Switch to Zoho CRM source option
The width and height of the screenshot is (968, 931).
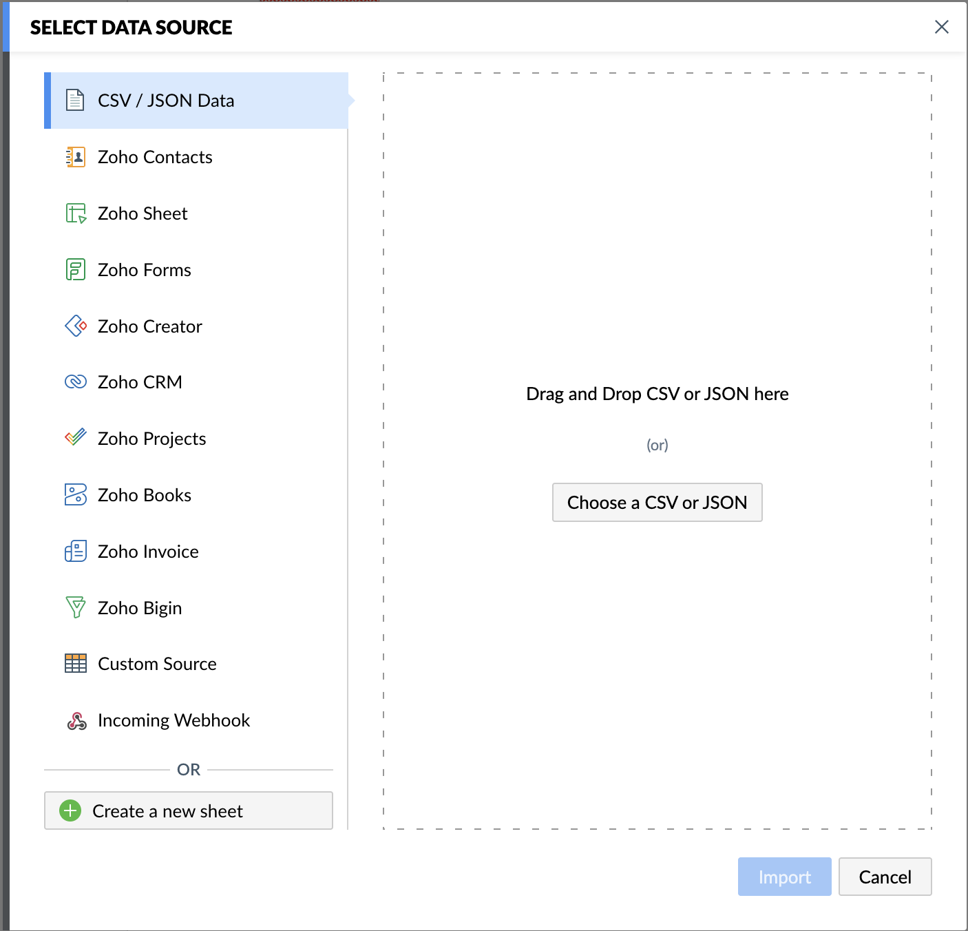[140, 382]
